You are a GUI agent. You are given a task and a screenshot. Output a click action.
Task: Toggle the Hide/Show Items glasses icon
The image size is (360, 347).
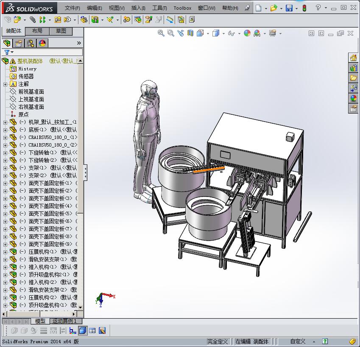click(x=232, y=33)
